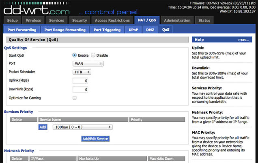Open the Administration tab
Image resolution: width=258 pixels, height=163 pixels.
(x=177, y=20)
